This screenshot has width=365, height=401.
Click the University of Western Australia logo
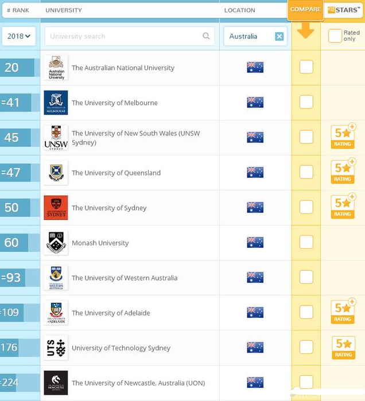click(56, 278)
